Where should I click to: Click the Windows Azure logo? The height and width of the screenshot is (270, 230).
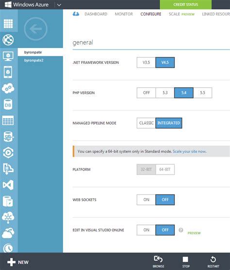pos(27,4)
